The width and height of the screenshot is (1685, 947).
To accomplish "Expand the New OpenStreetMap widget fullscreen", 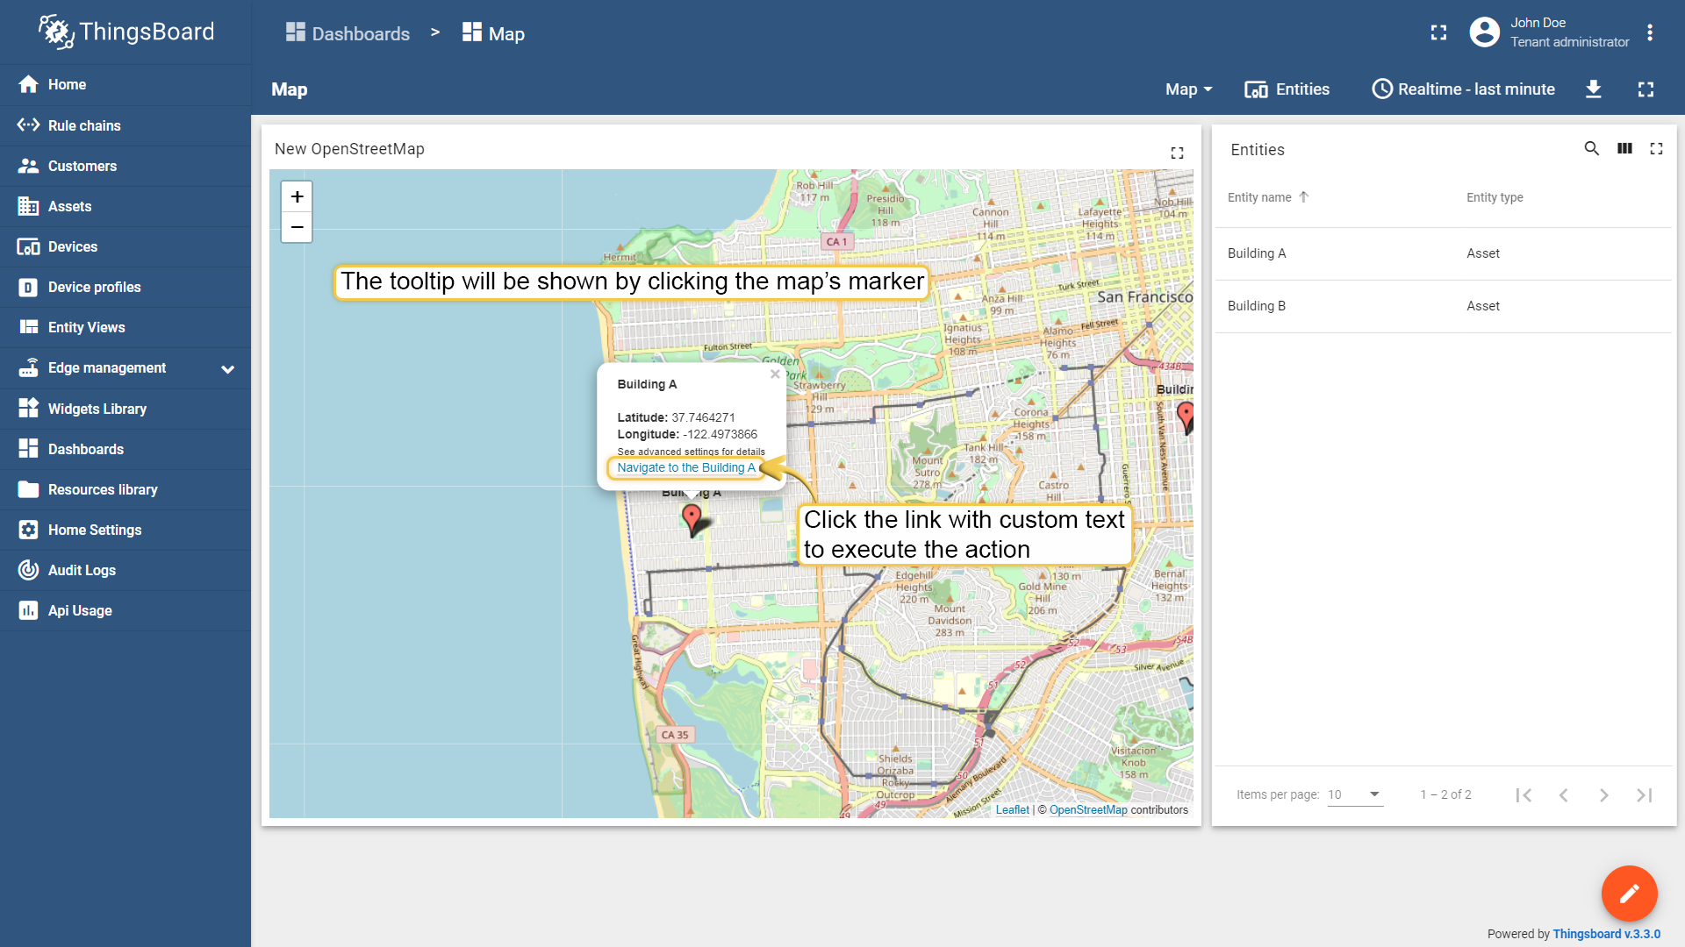I will click(x=1177, y=153).
